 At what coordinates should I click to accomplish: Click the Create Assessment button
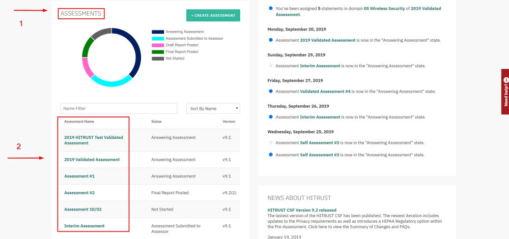pyautogui.click(x=213, y=15)
